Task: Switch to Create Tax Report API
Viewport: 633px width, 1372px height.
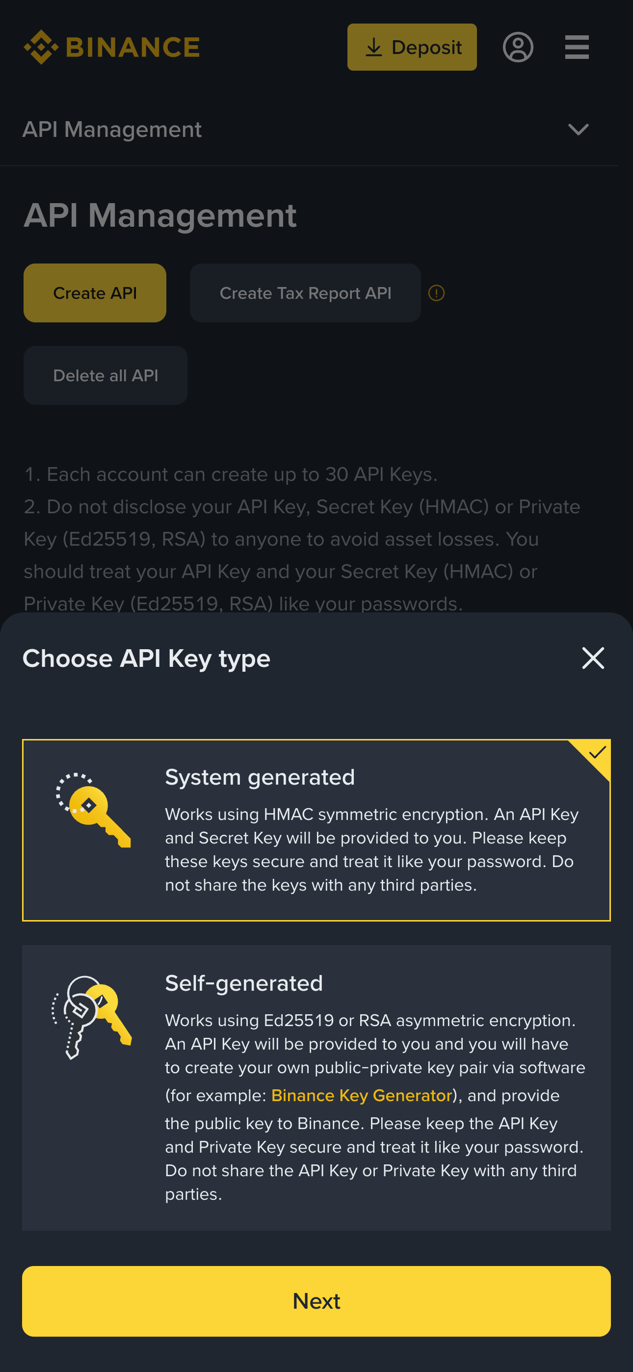Action: 305,293
